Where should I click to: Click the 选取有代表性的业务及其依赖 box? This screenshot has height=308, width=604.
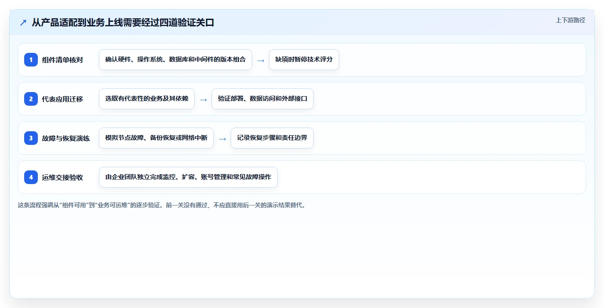tap(147, 99)
